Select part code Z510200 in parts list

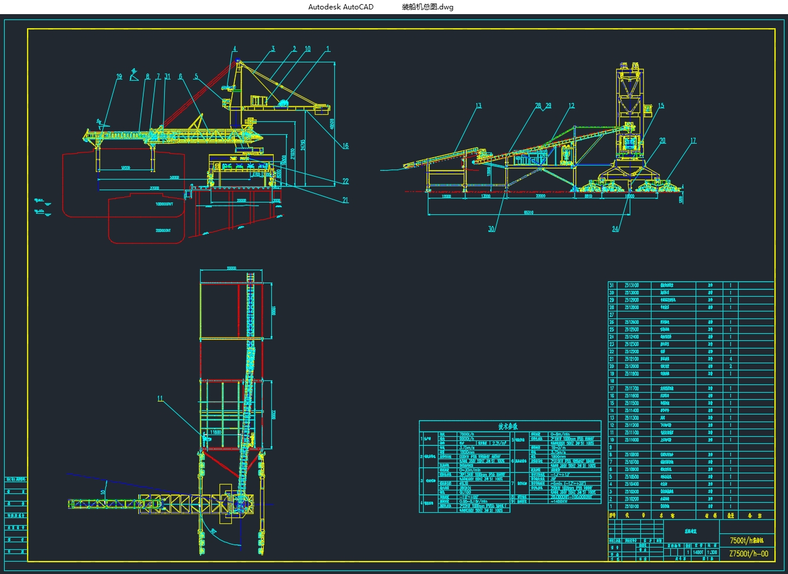(x=632, y=499)
